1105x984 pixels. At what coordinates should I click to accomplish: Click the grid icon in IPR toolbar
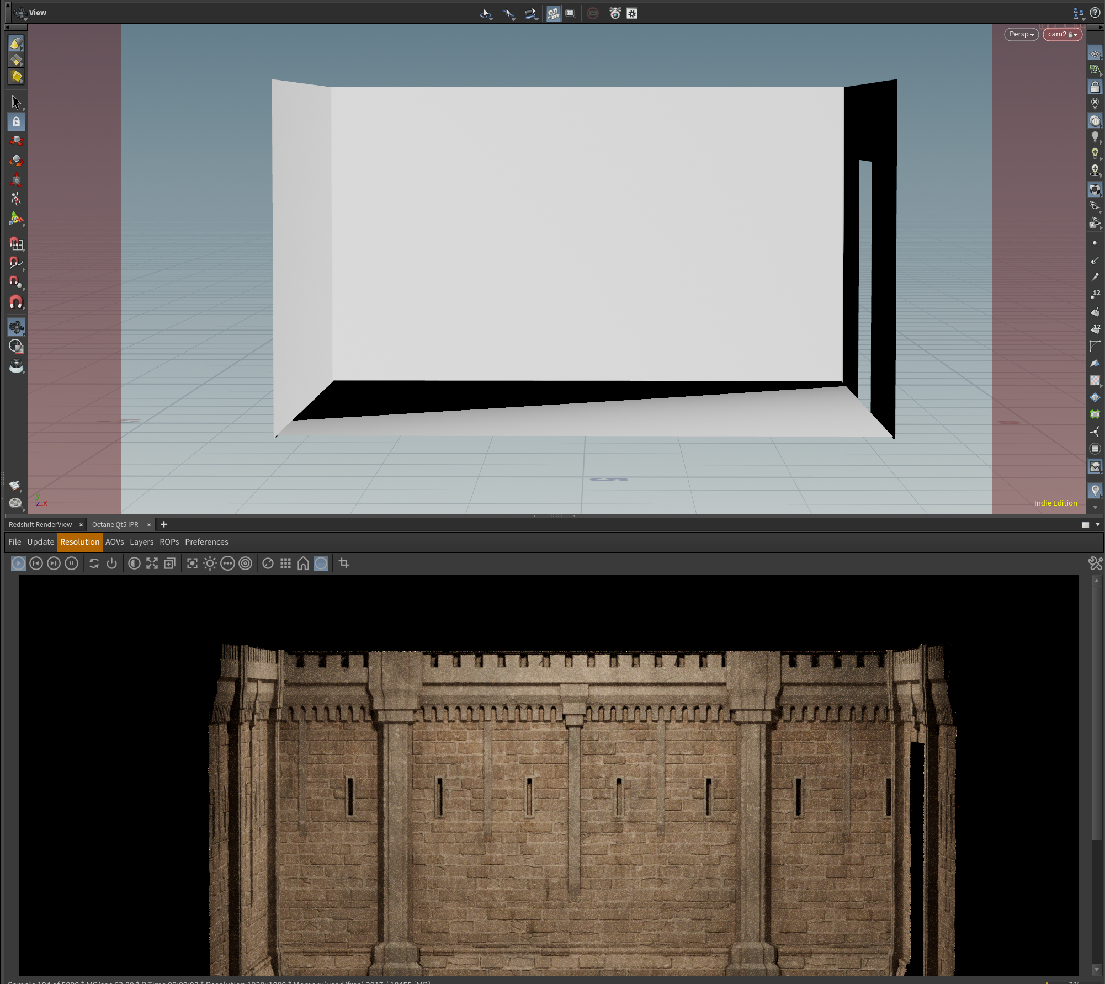[x=285, y=563]
